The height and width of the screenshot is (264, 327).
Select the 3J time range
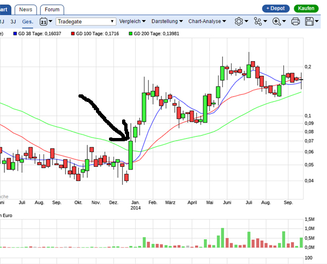[13, 21]
